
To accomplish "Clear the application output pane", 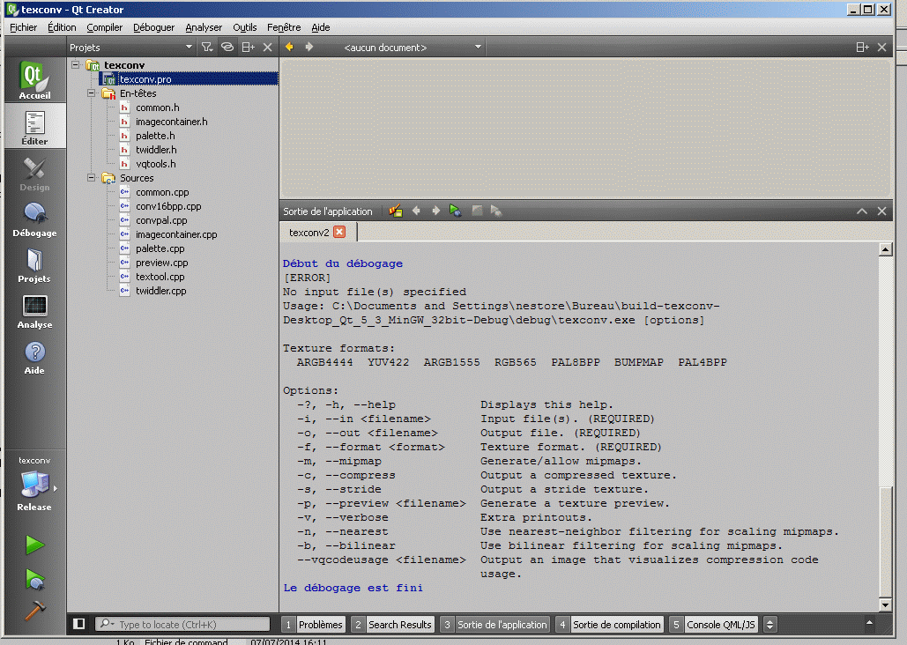I will (396, 211).
